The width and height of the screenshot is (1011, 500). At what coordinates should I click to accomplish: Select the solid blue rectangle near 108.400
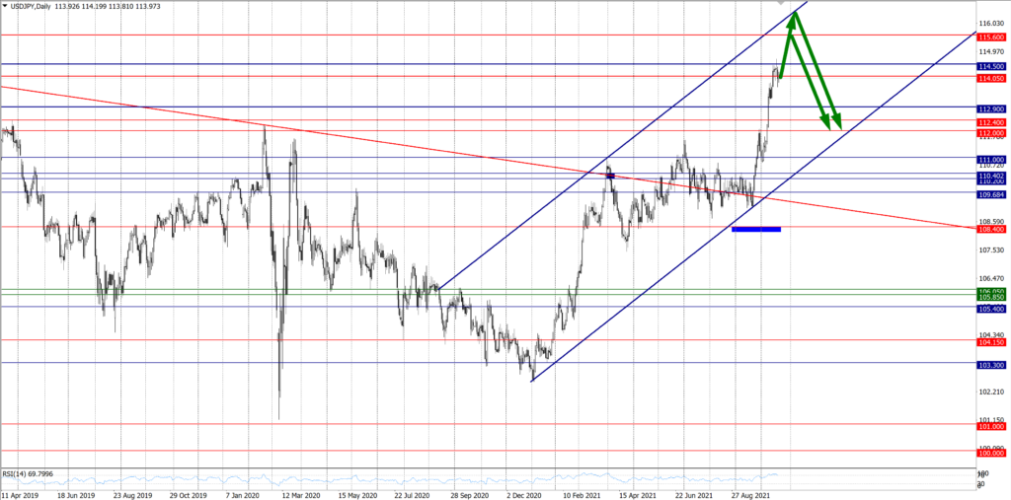755,229
